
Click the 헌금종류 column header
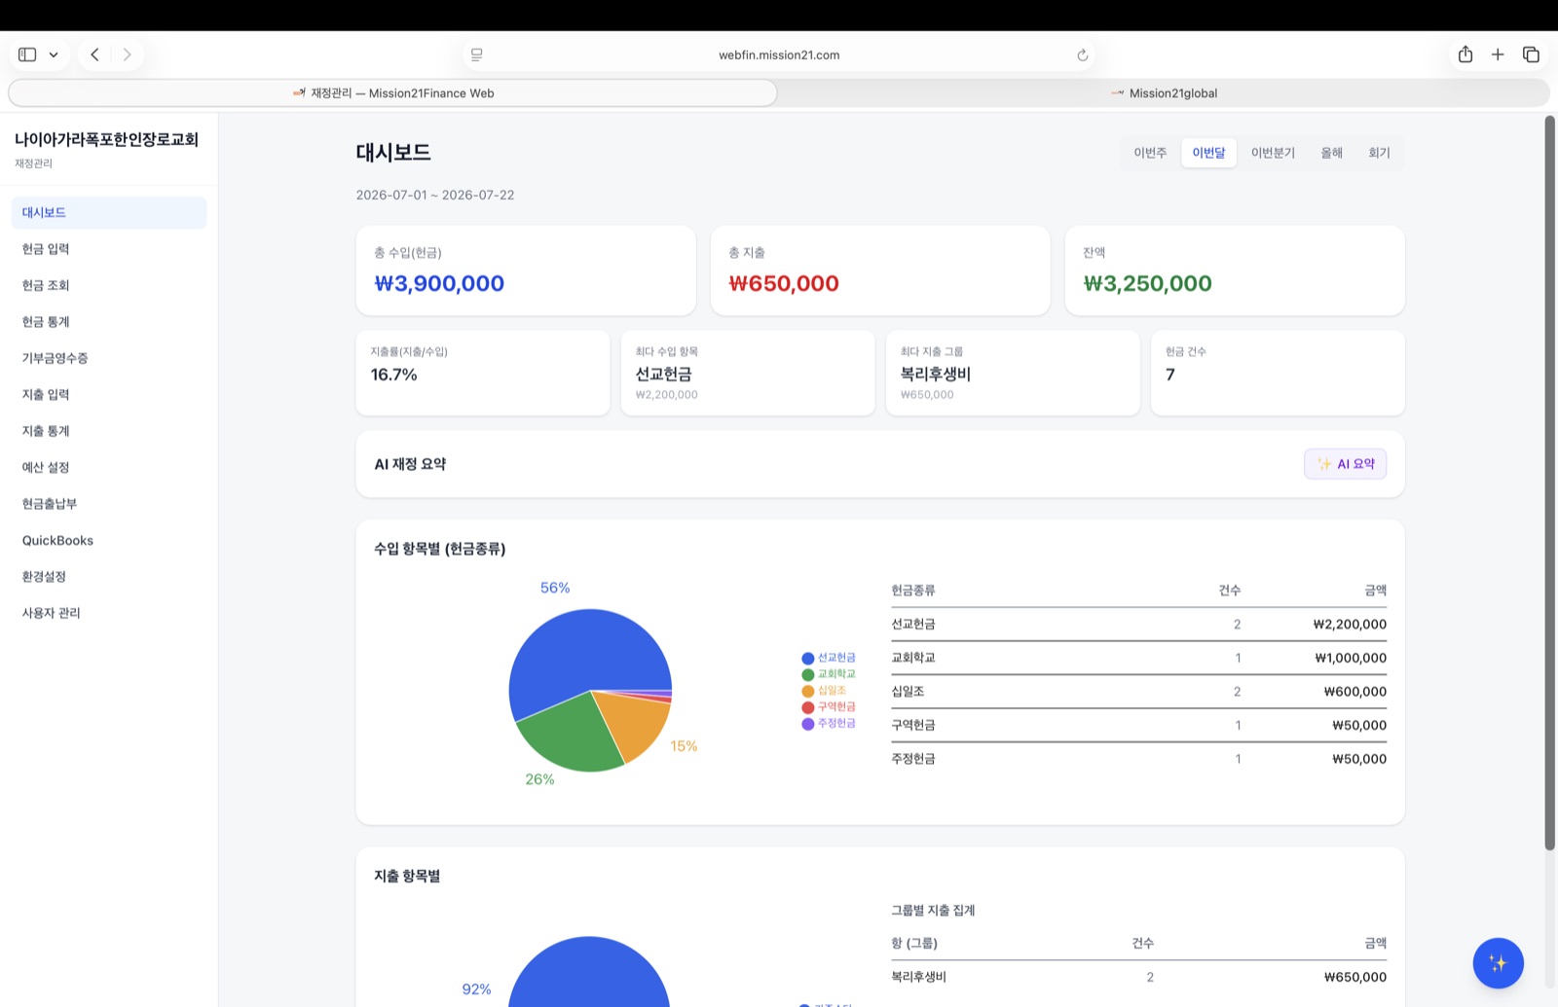pyautogui.click(x=913, y=591)
